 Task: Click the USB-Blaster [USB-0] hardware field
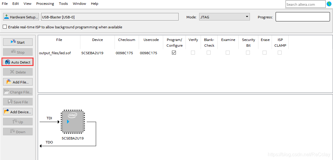pos(110,17)
